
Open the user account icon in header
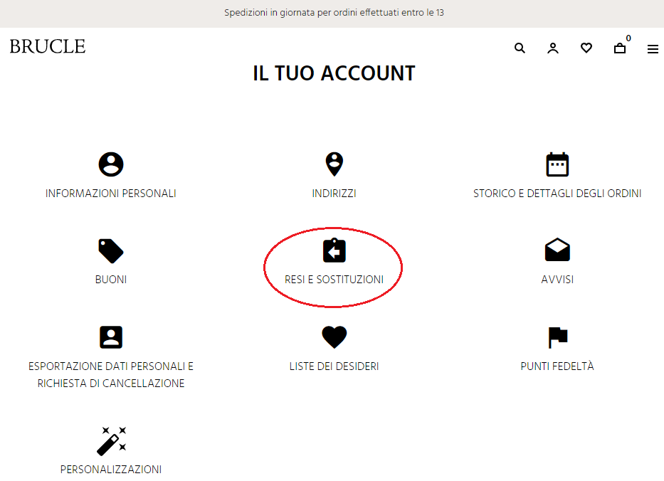point(553,48)
